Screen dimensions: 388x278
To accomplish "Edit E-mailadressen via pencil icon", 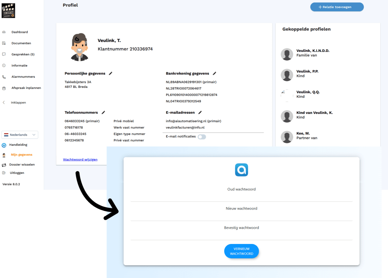I will [200, 112].
